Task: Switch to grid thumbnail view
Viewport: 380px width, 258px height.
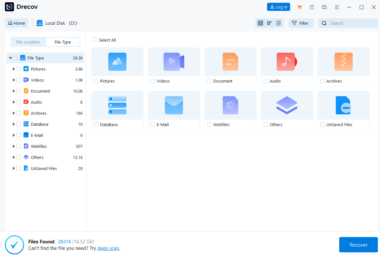Action: (x=260, y=23)
